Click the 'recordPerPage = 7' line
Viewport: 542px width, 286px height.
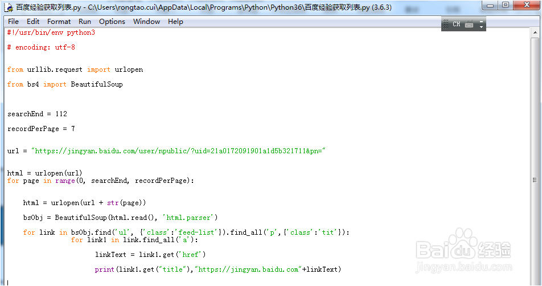pos(41,129)
